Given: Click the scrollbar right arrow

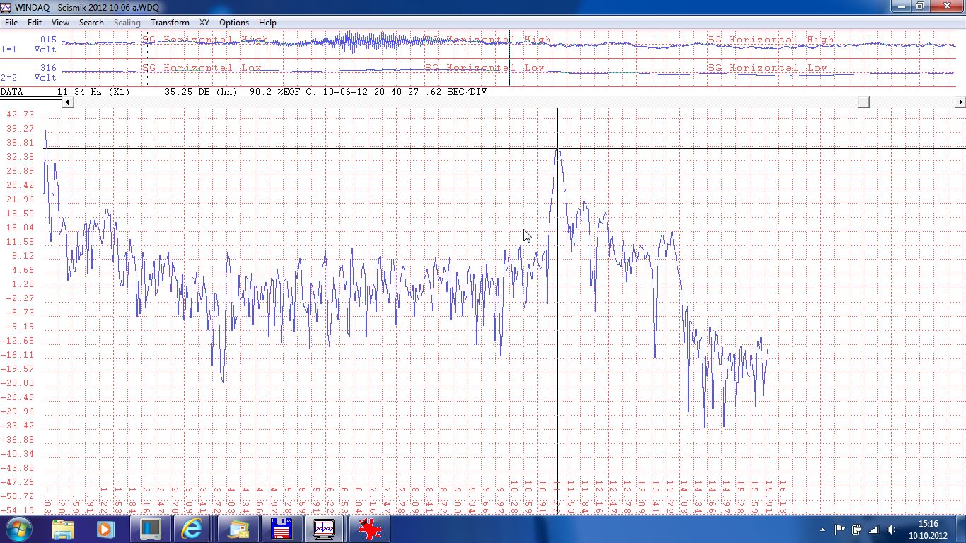Looking at the screenshot, I should pyautogui.click(x=960, y=103).
